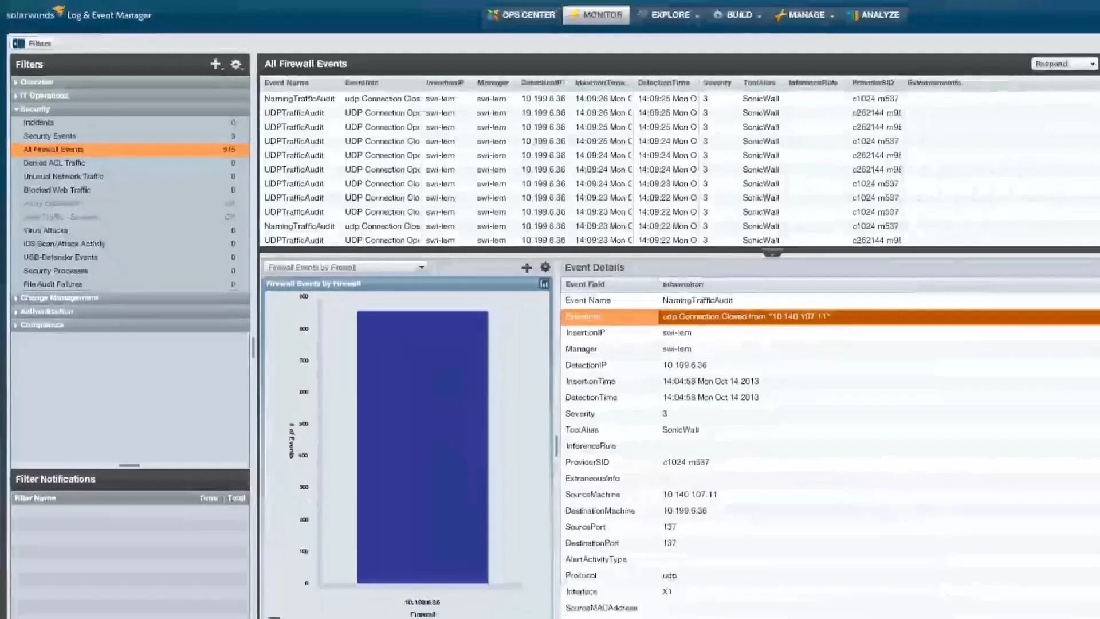Viewport: 1100px width, 619px height.
Task: Open the Analyze section
Action: 874,15
